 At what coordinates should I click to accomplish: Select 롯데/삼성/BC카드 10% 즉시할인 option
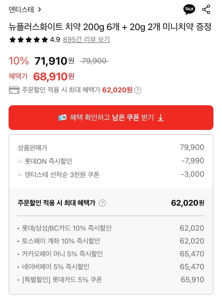point(67,228)
